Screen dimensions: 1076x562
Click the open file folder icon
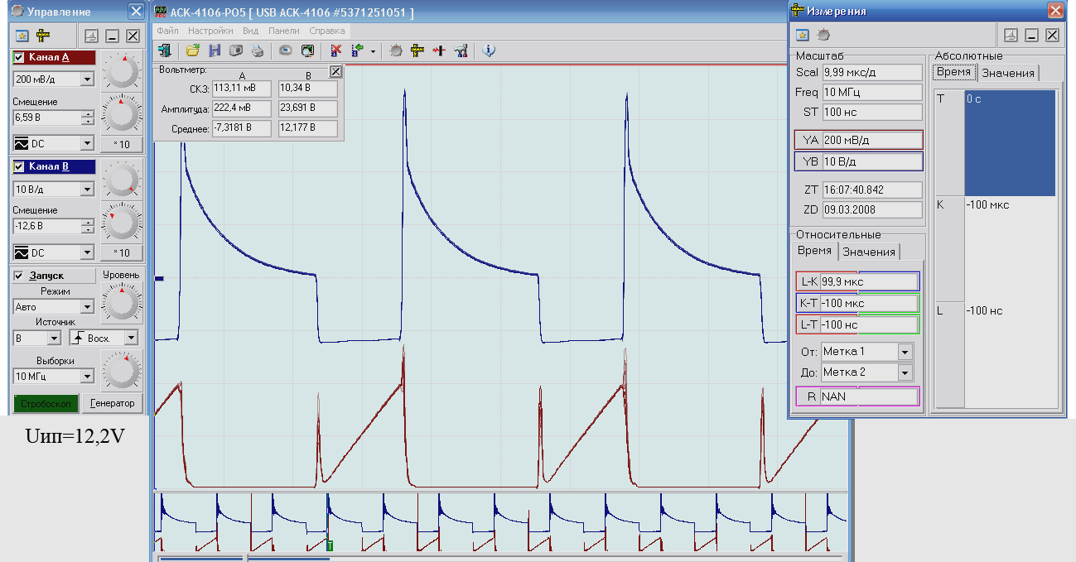point(192,50)
